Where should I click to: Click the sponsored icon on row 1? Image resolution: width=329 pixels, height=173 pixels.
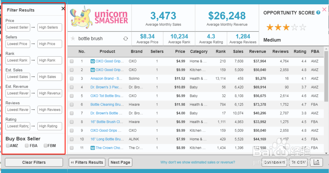coord(92,61)
